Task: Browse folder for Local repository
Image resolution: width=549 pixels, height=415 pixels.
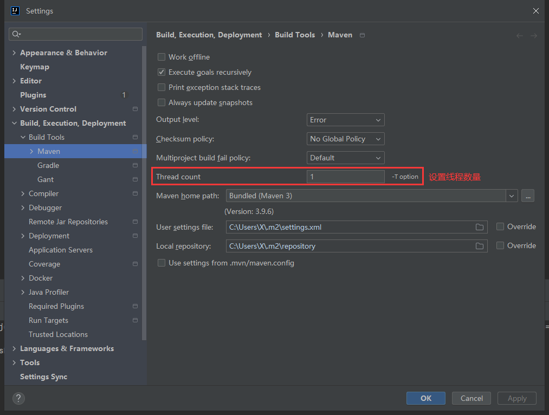Action: click(480, 246)
